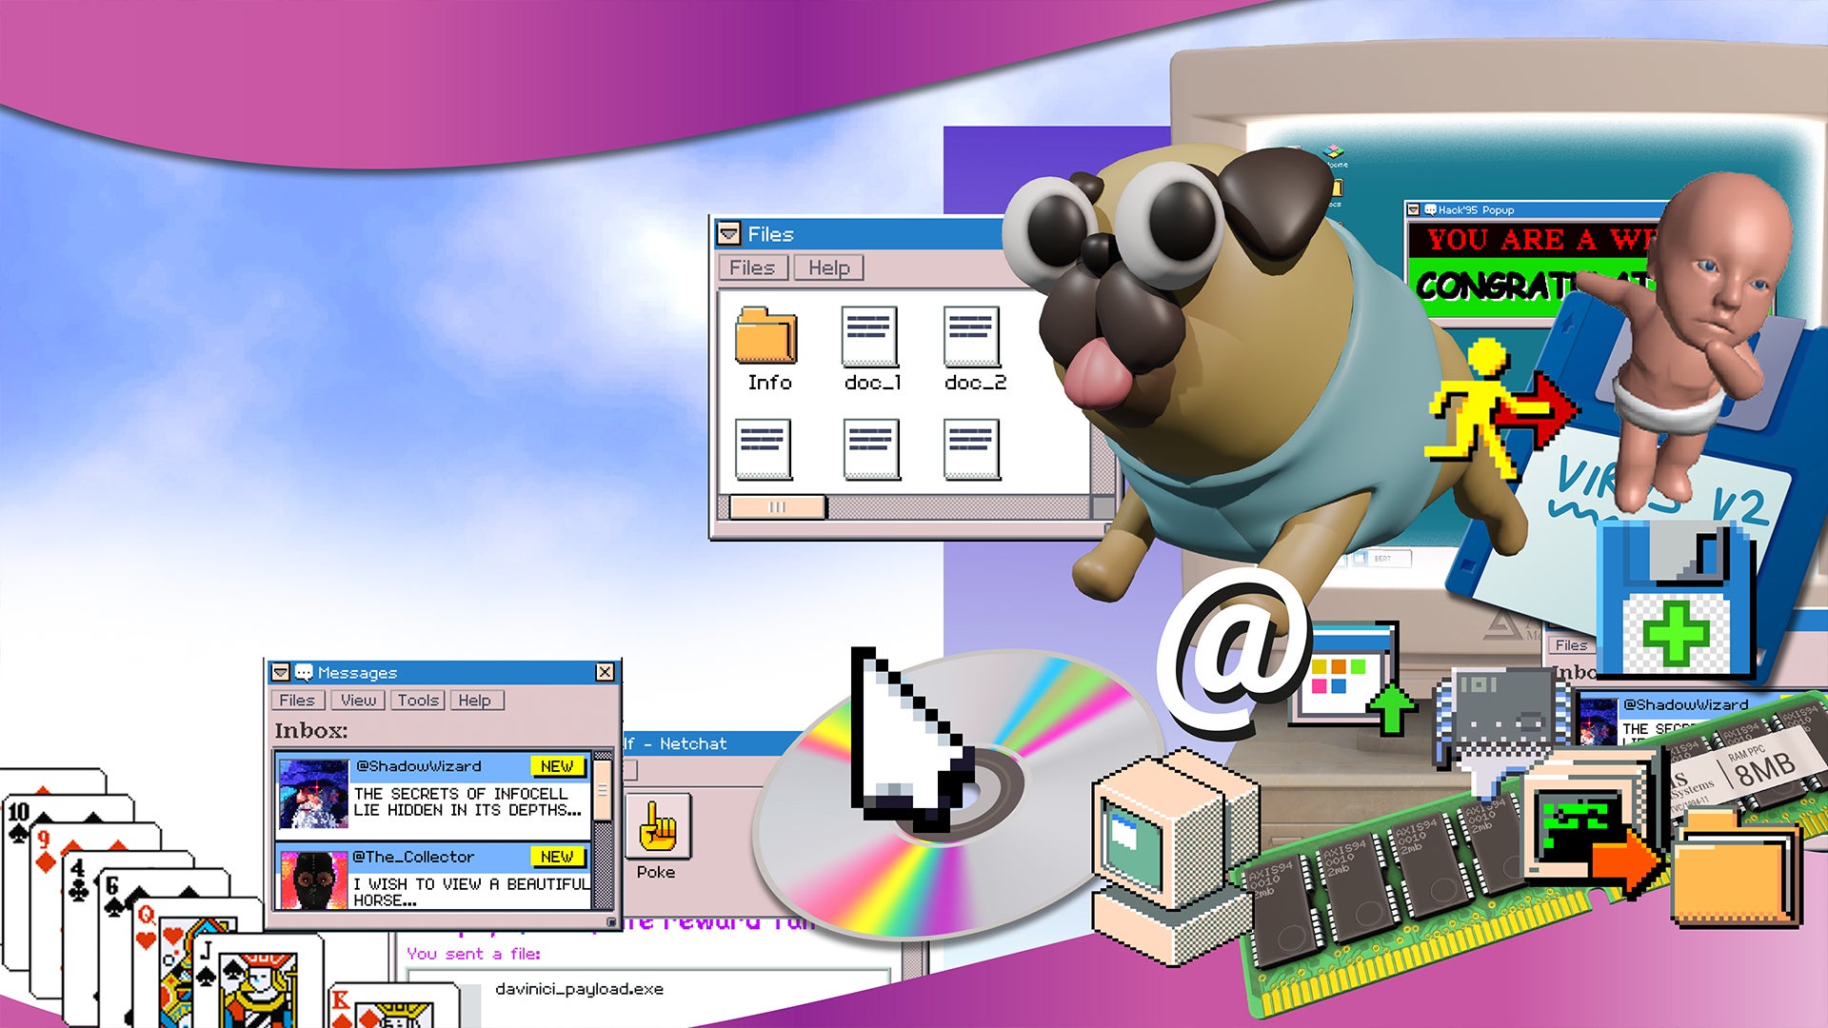
Task: Click the window with green up-arrow icon
Action: [x=1352, y=676]
